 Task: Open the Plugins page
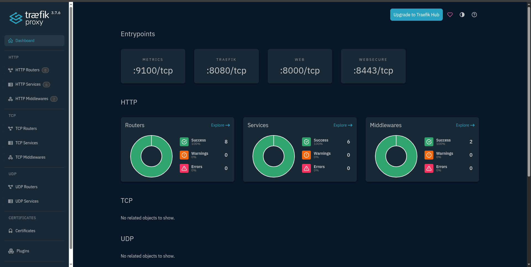(34, 251)
